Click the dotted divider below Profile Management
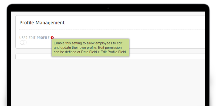Image resolution: width=216 pixels, height=106 pixels. [x=112, y=29]
